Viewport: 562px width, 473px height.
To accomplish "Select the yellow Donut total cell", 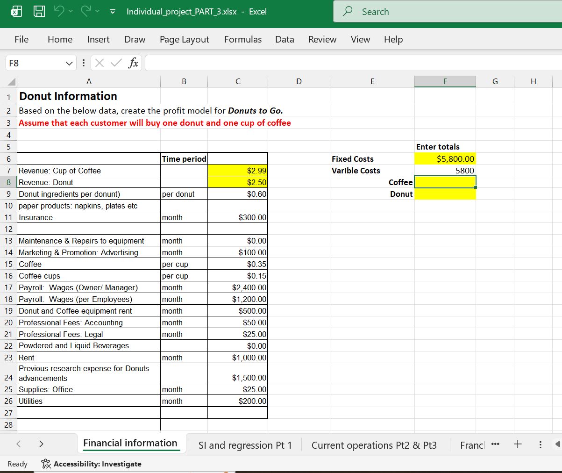I will [445, 194].
